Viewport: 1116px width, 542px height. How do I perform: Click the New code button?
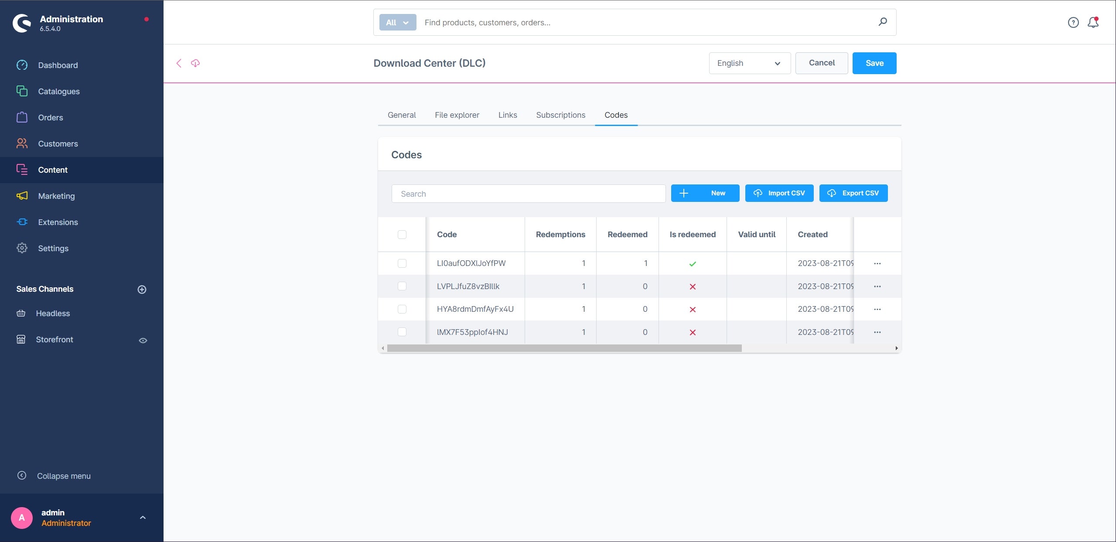click(705, 193)
